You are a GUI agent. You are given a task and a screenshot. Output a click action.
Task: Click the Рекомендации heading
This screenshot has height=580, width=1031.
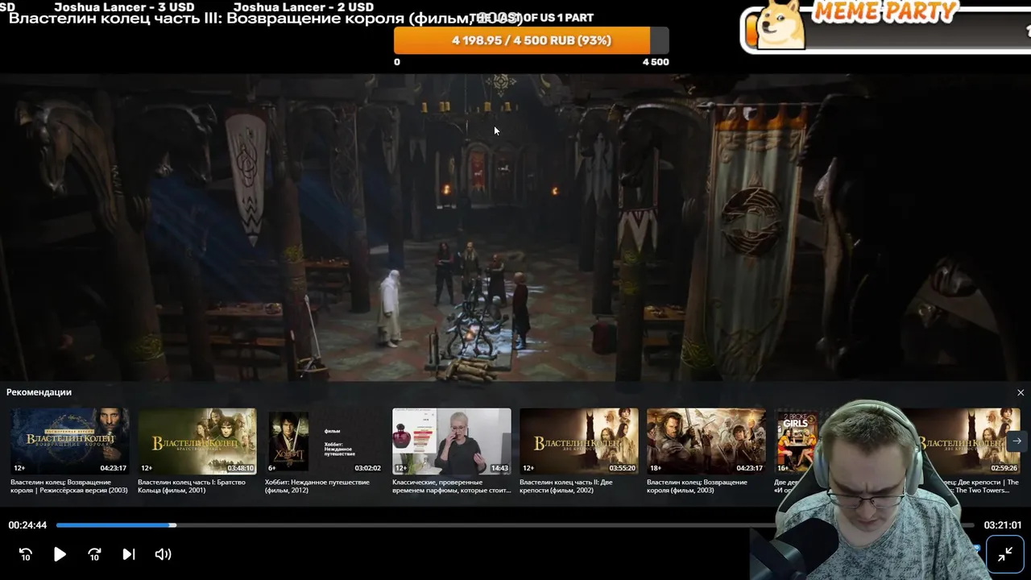point(39,392)
